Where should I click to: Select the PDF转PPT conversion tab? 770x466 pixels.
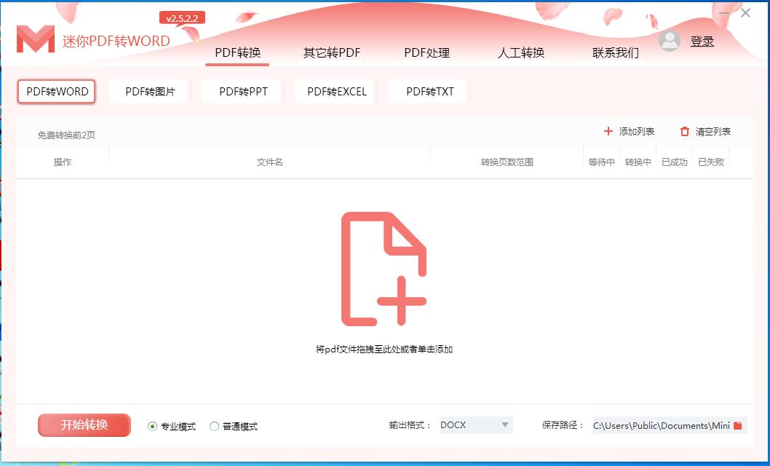pos(242,91)
